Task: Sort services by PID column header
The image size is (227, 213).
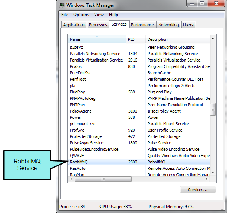Action: [135, 39]
